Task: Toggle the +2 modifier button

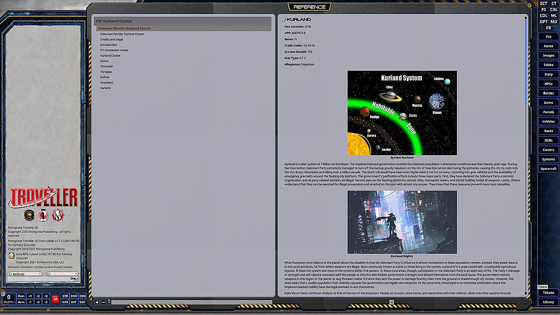Action: coord(38,296)
